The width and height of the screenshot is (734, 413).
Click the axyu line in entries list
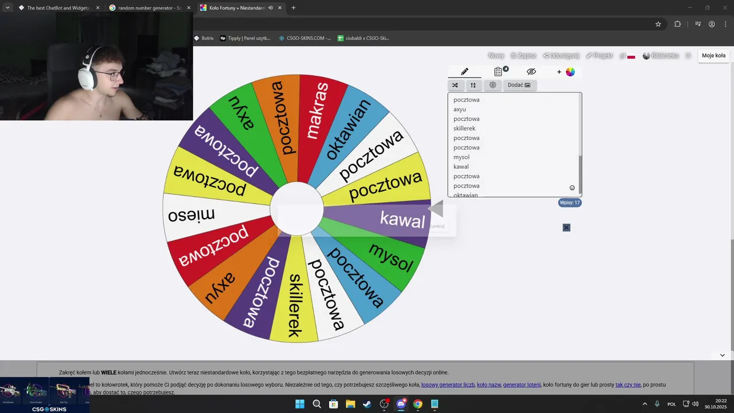[460, 109]
